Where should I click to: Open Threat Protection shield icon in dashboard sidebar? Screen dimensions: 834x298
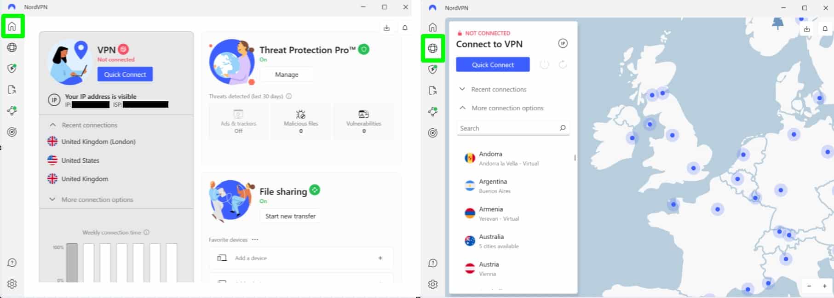[12, 69]
